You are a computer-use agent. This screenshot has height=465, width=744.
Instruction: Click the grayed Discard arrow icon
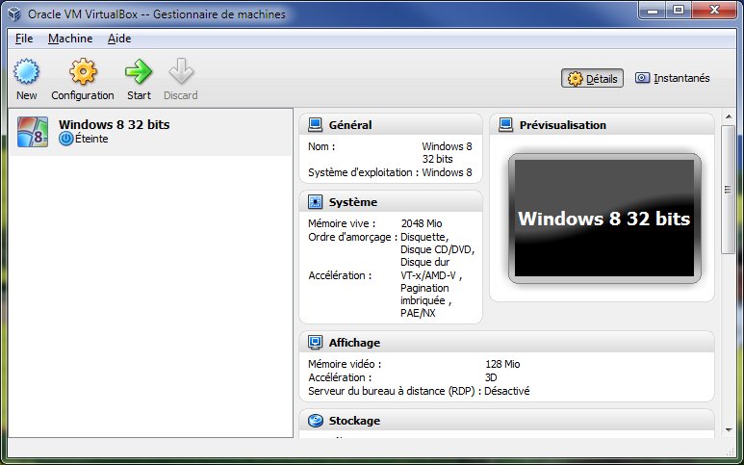(181, 72)
